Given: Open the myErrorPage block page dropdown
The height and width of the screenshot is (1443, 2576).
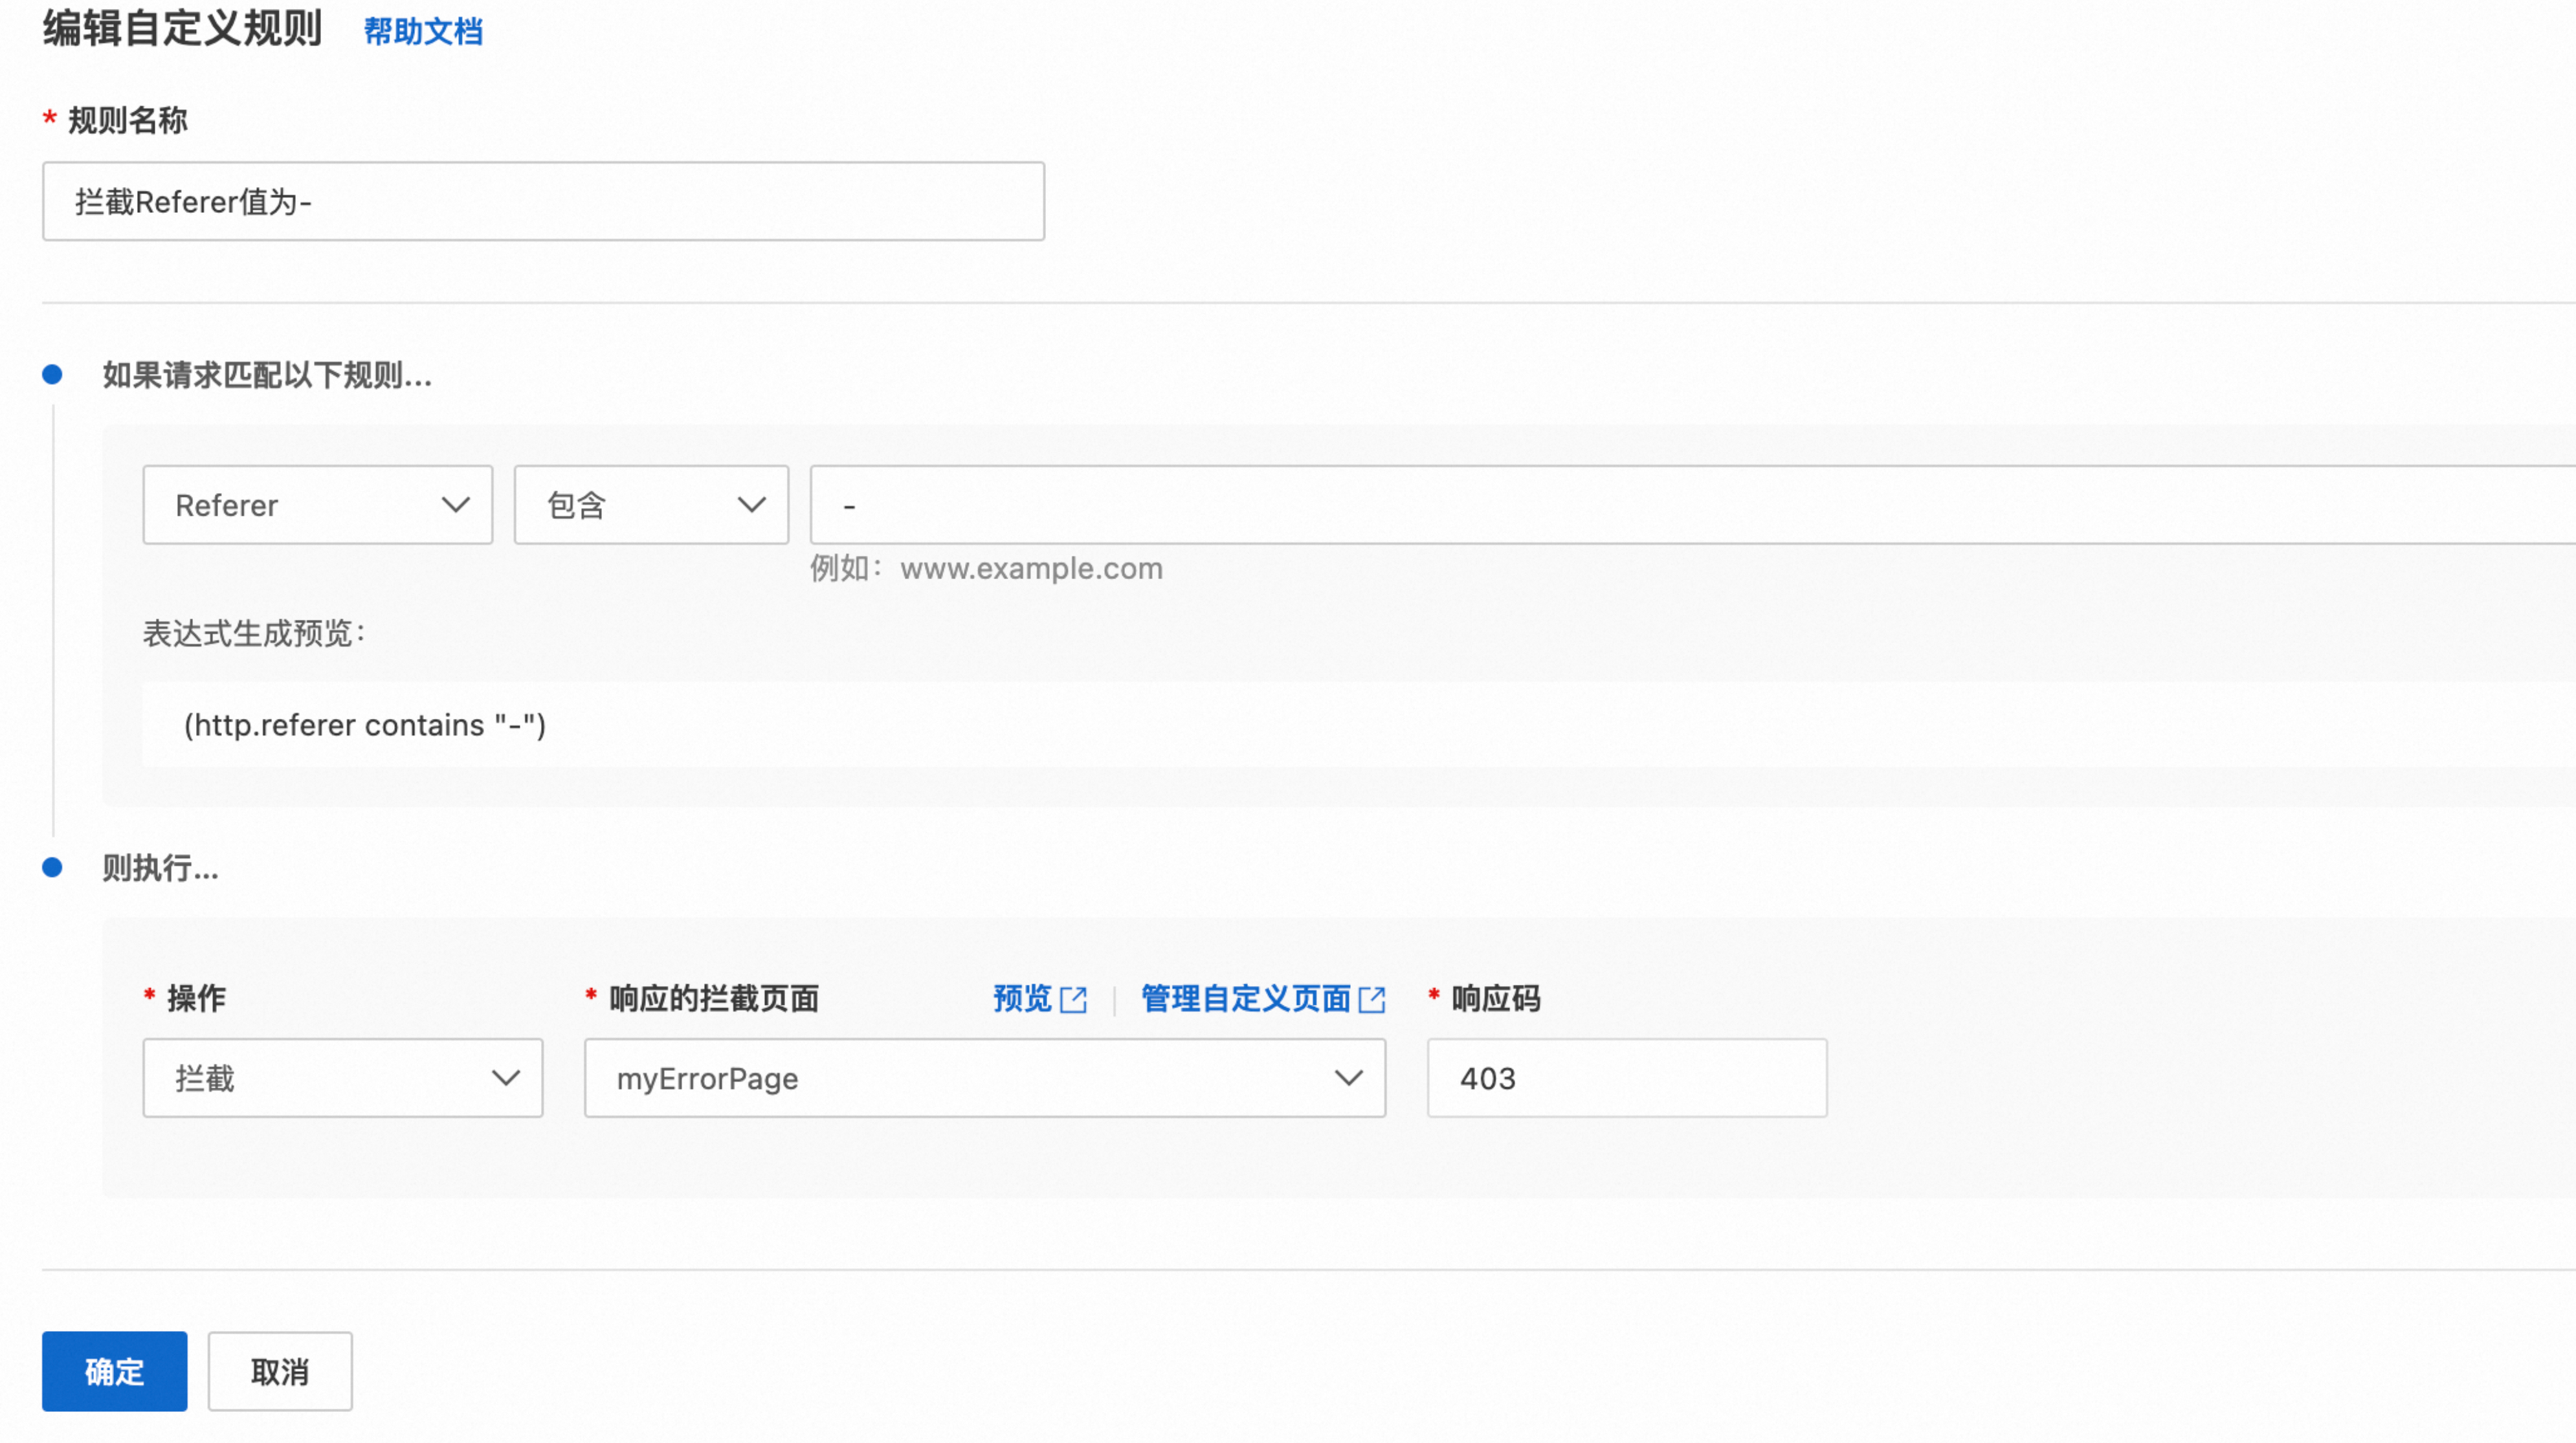Looking at the screenshot, I should 985,1078.
